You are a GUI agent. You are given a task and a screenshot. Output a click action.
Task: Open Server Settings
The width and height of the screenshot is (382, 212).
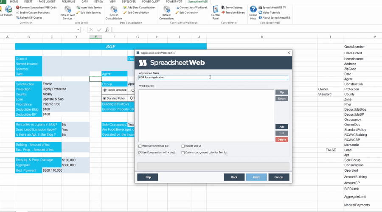click(232, 8)
